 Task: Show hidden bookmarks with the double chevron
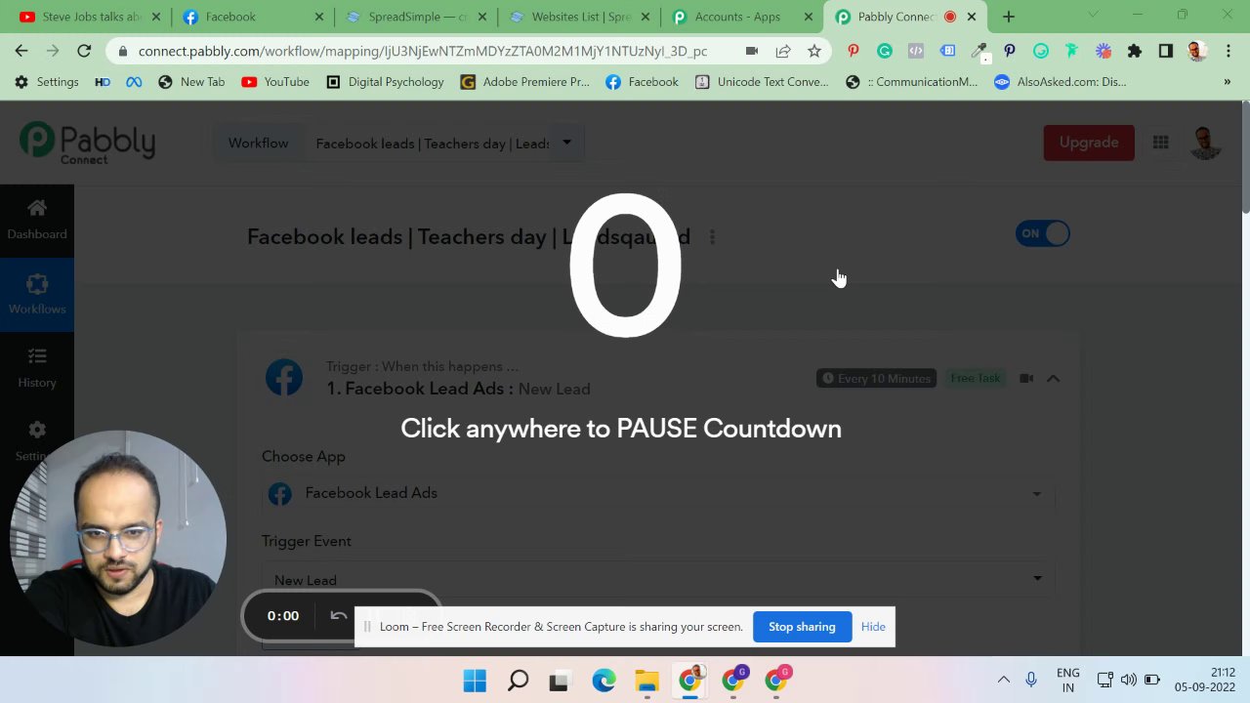1227,82
